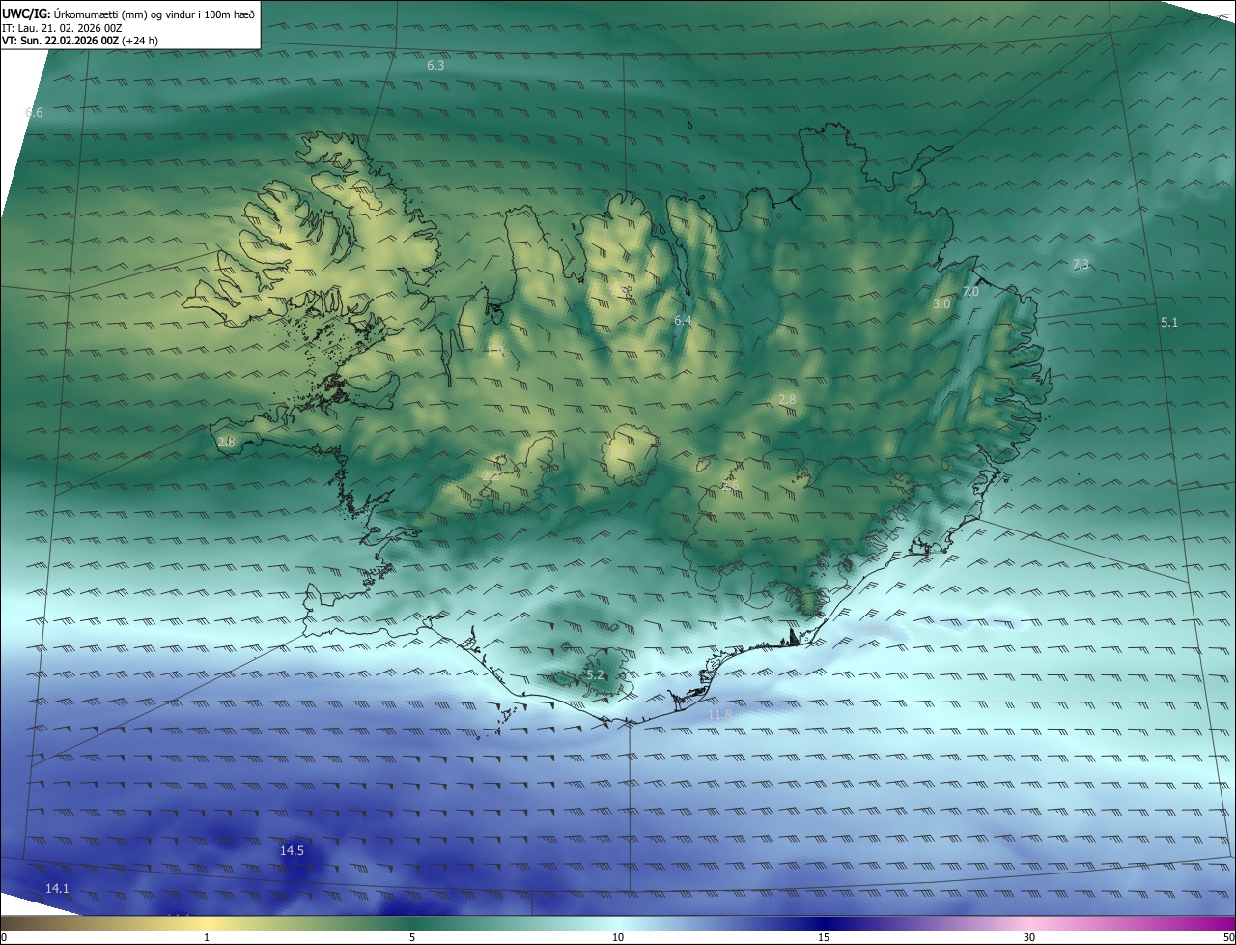This screenshot has height=945, width=1236.
Task: Click the 3.0 value label on the map
Action: pyautogui.click(x=941, y=303)
